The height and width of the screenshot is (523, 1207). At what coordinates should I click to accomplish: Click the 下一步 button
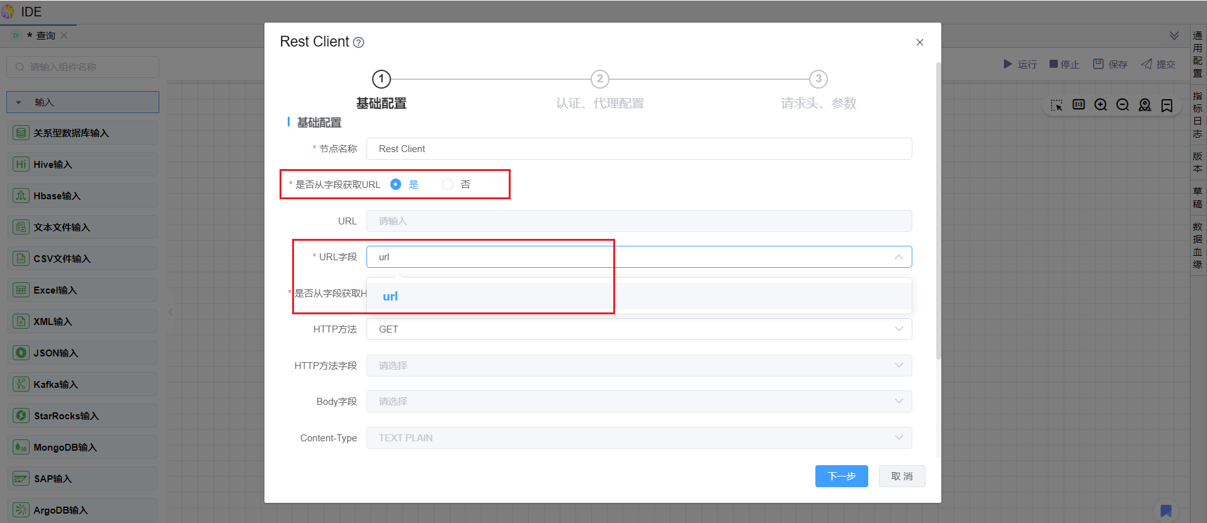(841, 476)
